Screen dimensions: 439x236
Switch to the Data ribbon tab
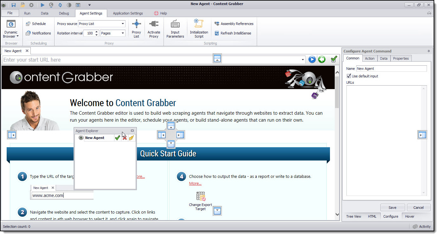pyautogui.click(x=45, y=13)
